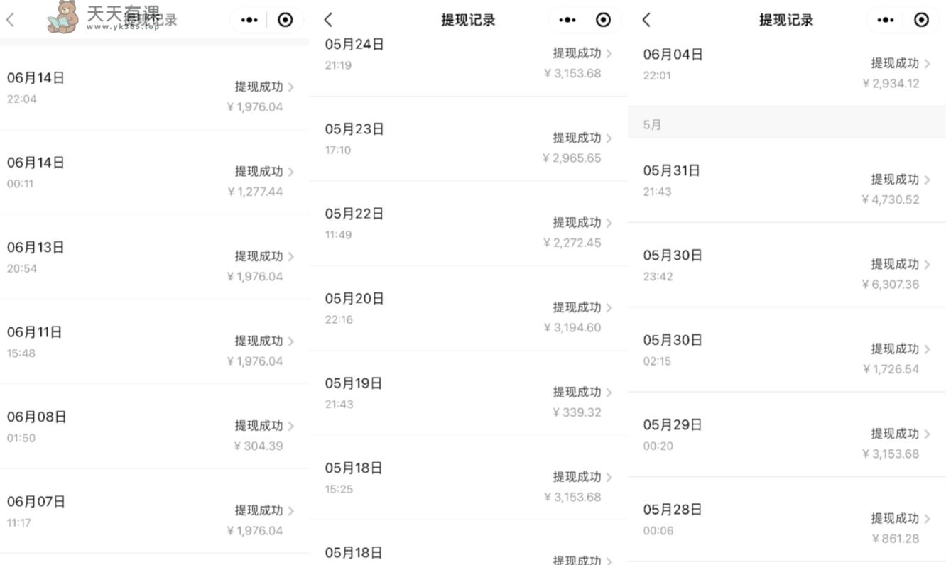Open the 06月08日 01:50 withdrawal record
The height and width of the screenshot is (565, 946).
[155, 427]
